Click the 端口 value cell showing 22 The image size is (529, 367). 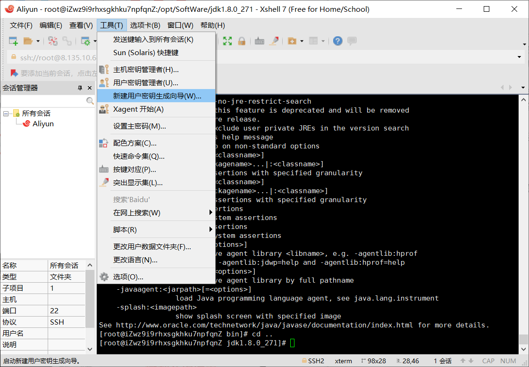click(x=67, y=311)
